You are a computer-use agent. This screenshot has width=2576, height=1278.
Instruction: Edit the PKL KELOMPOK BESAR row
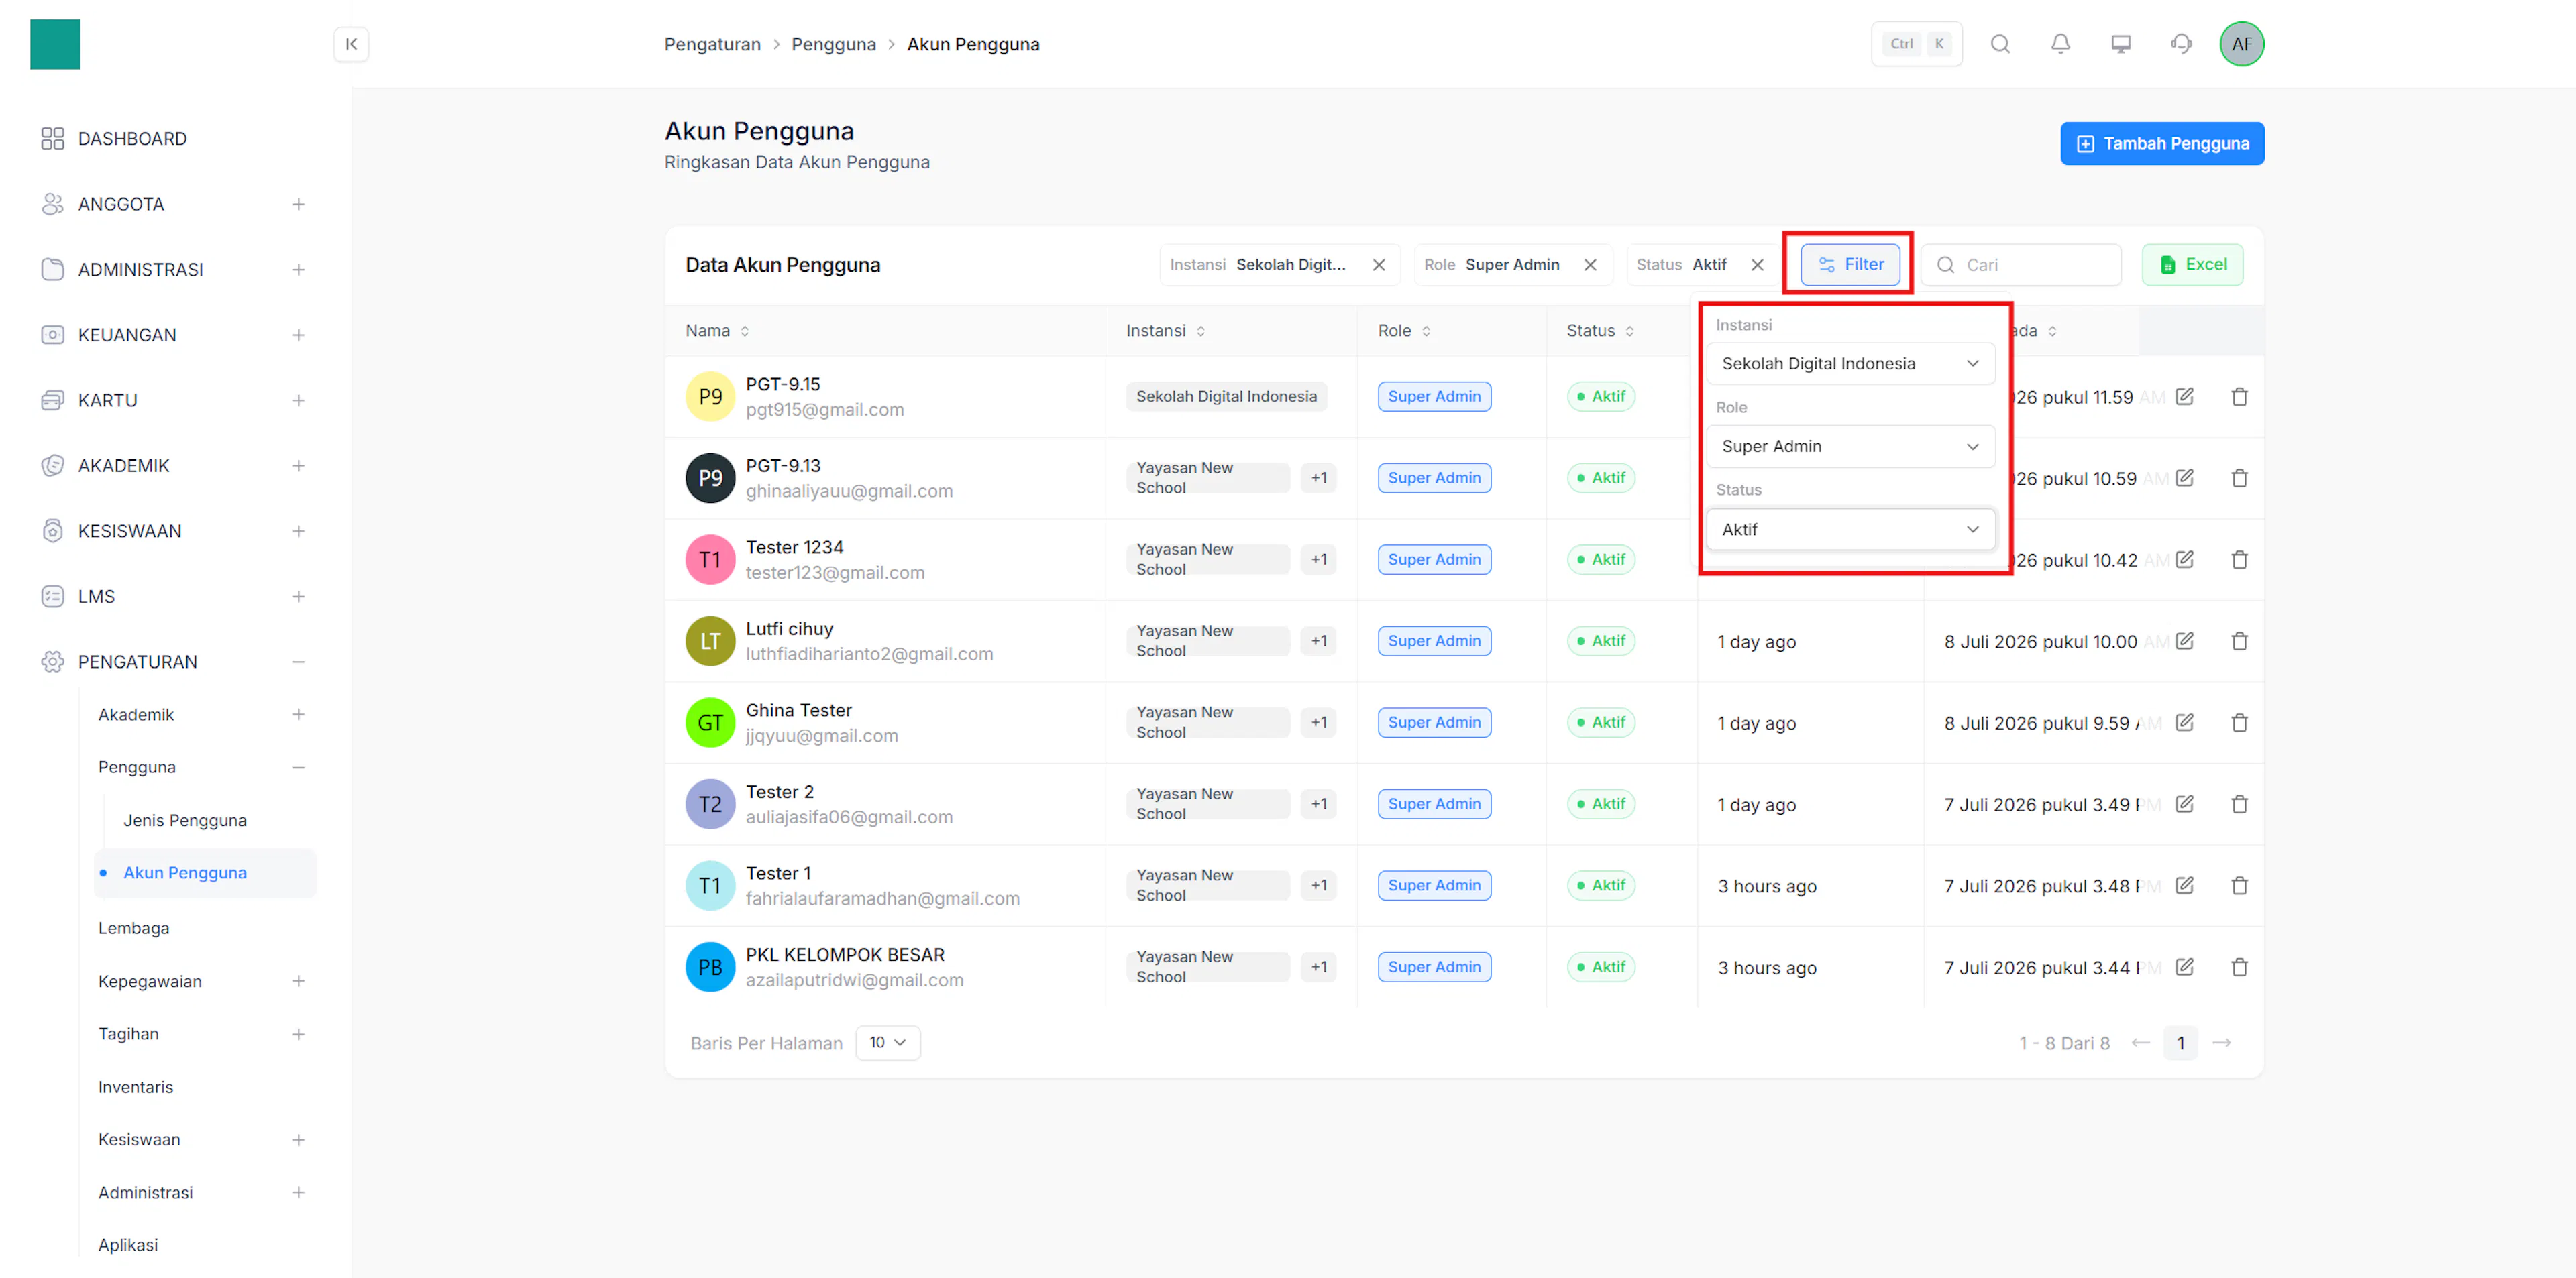coord(2185,968)
